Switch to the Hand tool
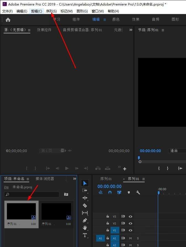The height and width of the screenshot is (247, 186). click(x=85, y=228)
